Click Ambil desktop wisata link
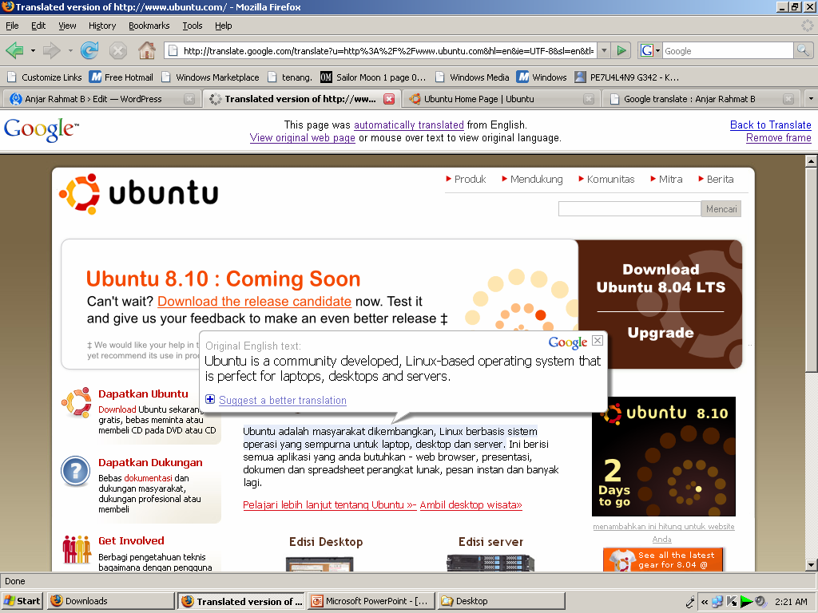 point(471,504)
